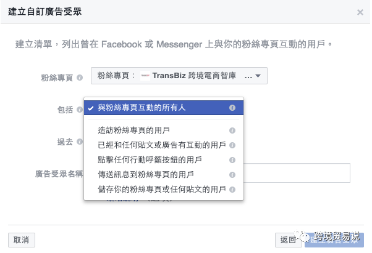Screen dimensions: 372x253
Task: Click info icon for 傳送訊息到粉絲專頁的用戶
Action: coord(232,175)
